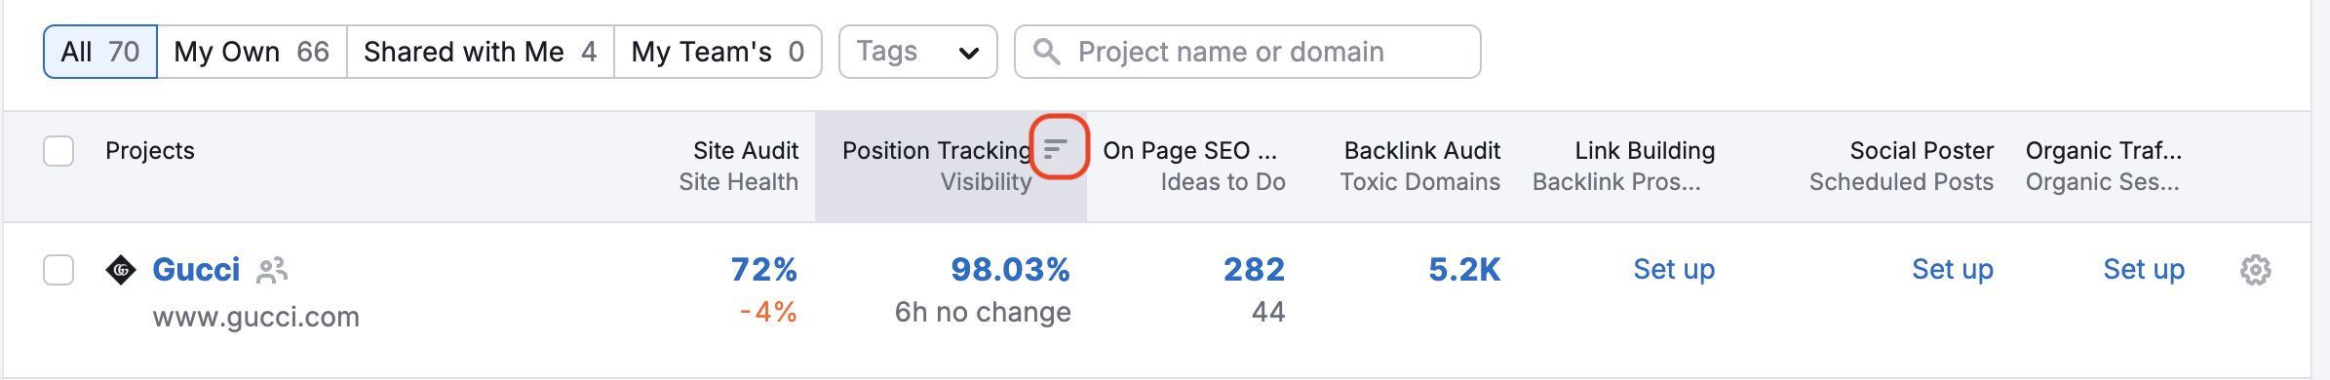Set up Link Building for Gucci
Screen dimensions: 2330x380
tap(1674, 269)
